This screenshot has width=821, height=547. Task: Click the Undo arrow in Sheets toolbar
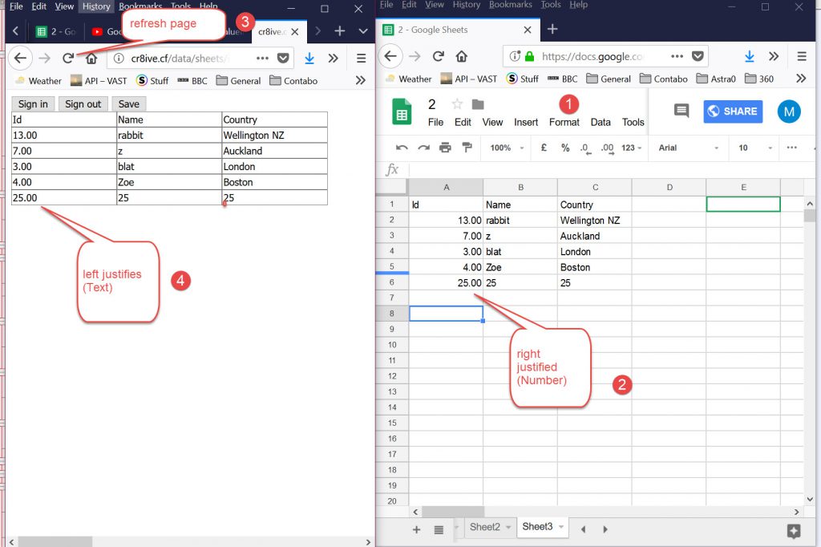click(x=402, y=148)
